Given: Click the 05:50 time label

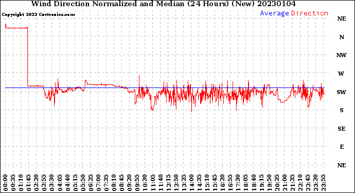Looking at the screenshot, I should point(83,183).
